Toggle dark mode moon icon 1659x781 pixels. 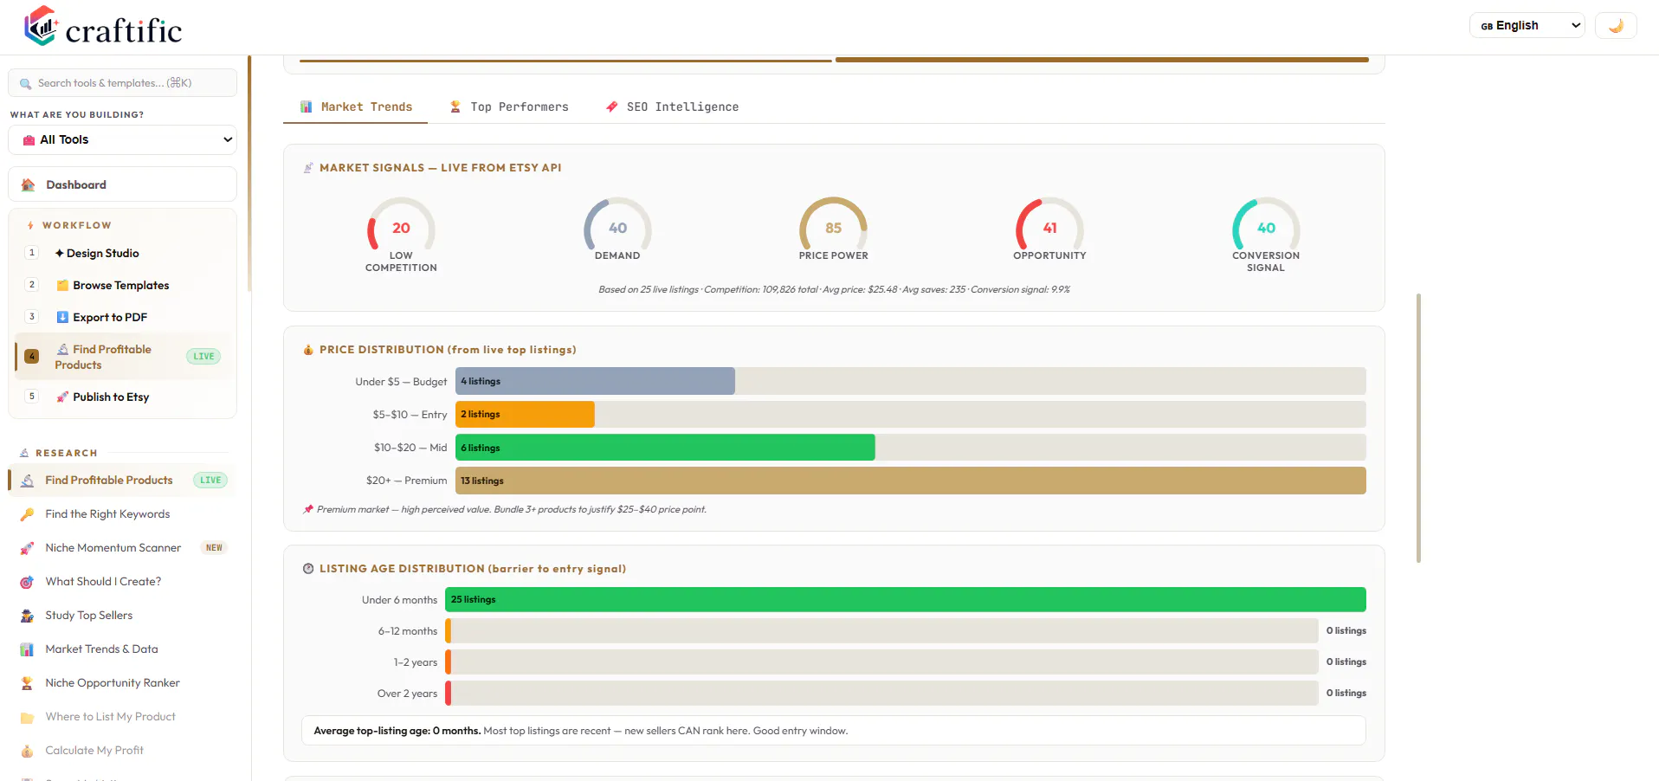point(1616,26)
